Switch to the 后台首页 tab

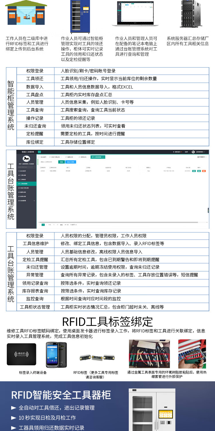(x=43, y=157)
